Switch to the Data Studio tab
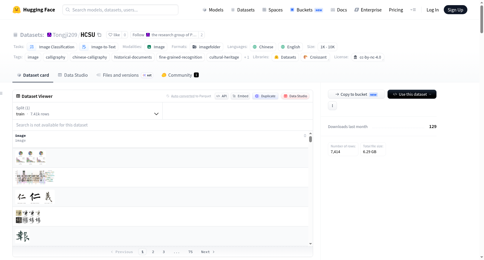The width and height of the screenshot is (484, 260). point(73,75)
